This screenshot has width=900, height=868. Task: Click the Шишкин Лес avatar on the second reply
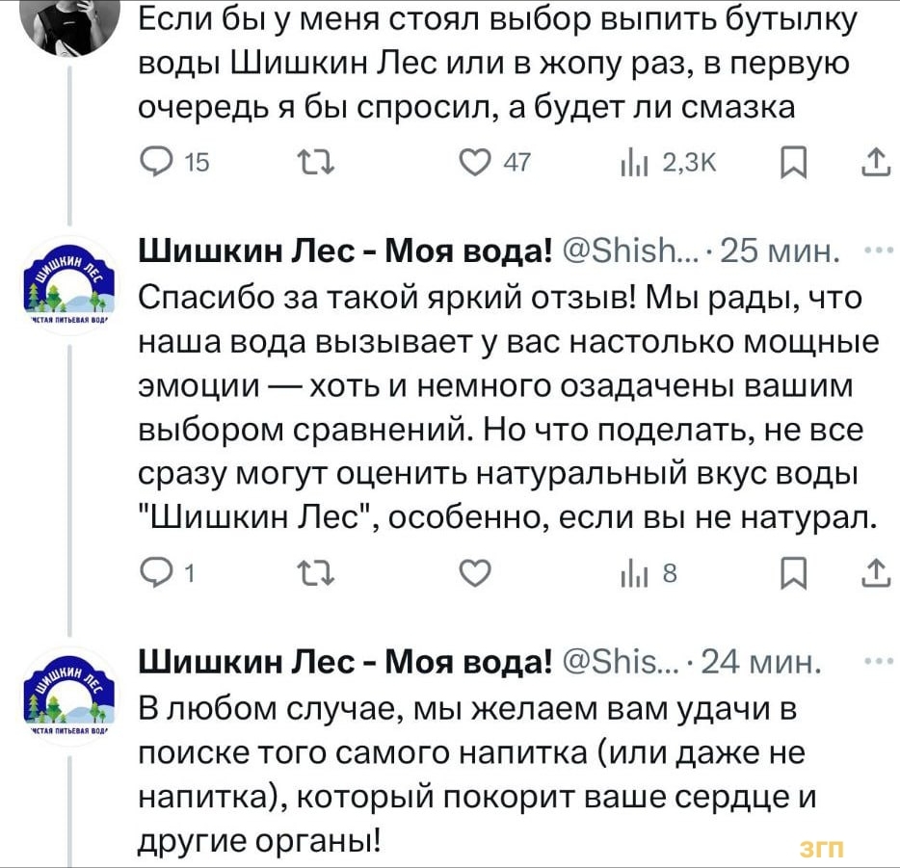click(x=69, y=692)
